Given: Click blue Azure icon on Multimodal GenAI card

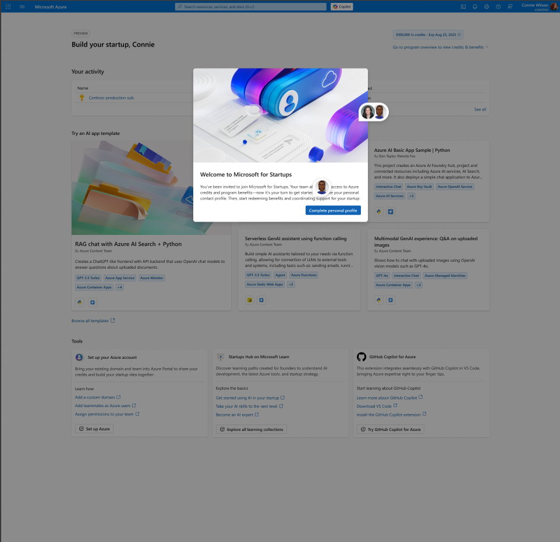Looking at the screenshot, I should [391, 300].
